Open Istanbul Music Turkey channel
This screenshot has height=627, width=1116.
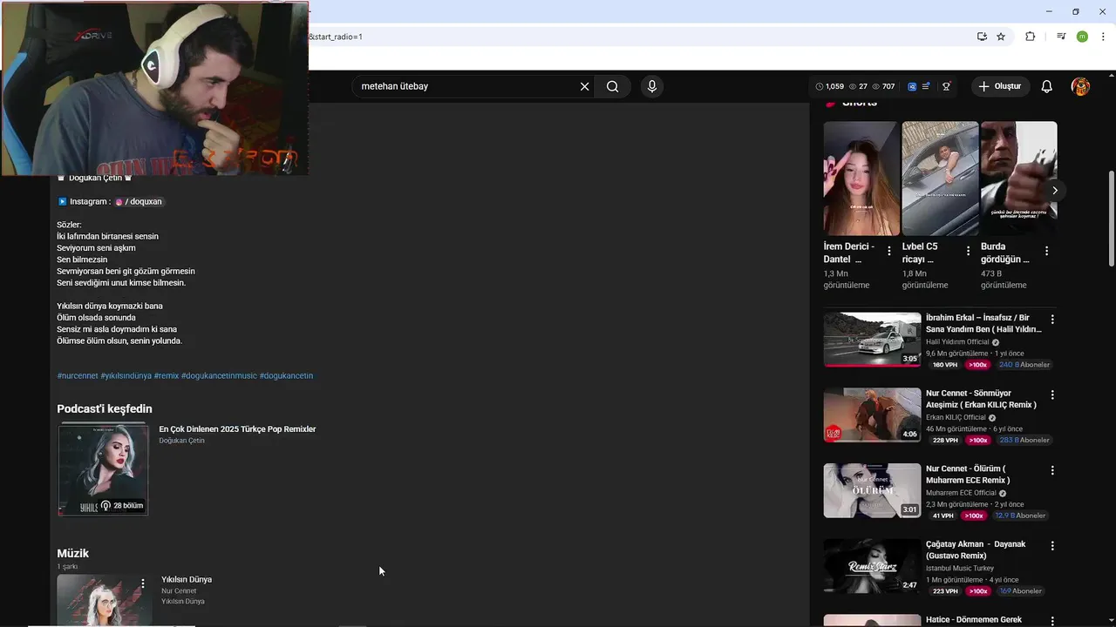[x=960, y=569]
